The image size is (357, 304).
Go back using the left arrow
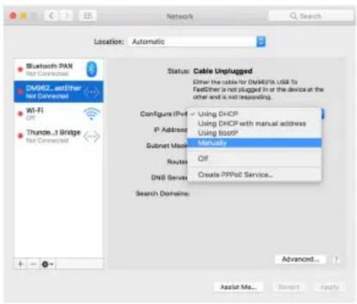click(x=51, y=16)
